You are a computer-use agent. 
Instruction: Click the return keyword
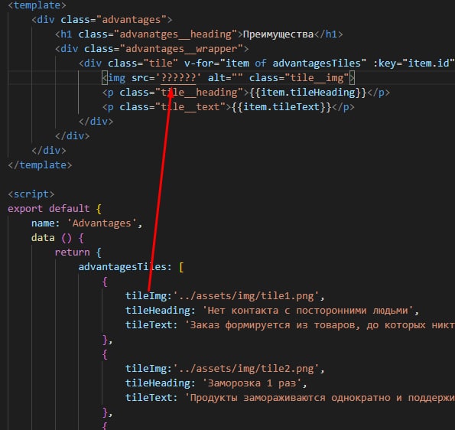pyautogui.click(x=72, y=252)
